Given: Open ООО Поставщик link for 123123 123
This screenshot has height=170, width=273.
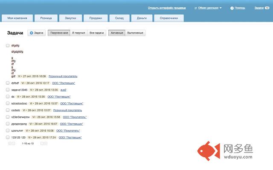Looking at the screenshot, I should pos(70,137).
